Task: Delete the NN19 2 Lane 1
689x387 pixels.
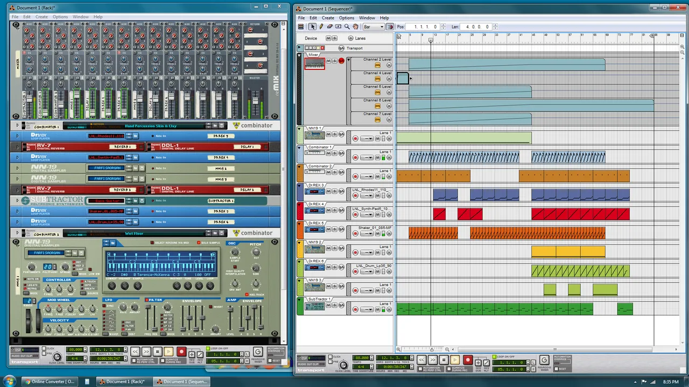Action: tap(389, 252)
